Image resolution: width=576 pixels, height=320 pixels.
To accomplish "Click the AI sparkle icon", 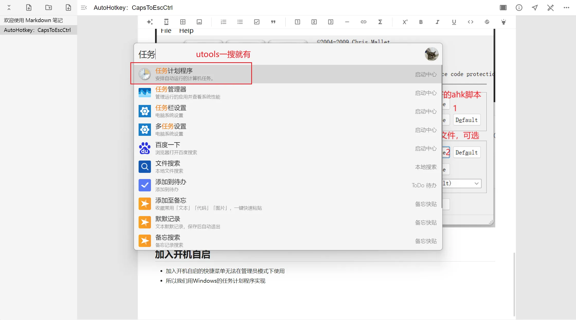I will coord(150,22).
